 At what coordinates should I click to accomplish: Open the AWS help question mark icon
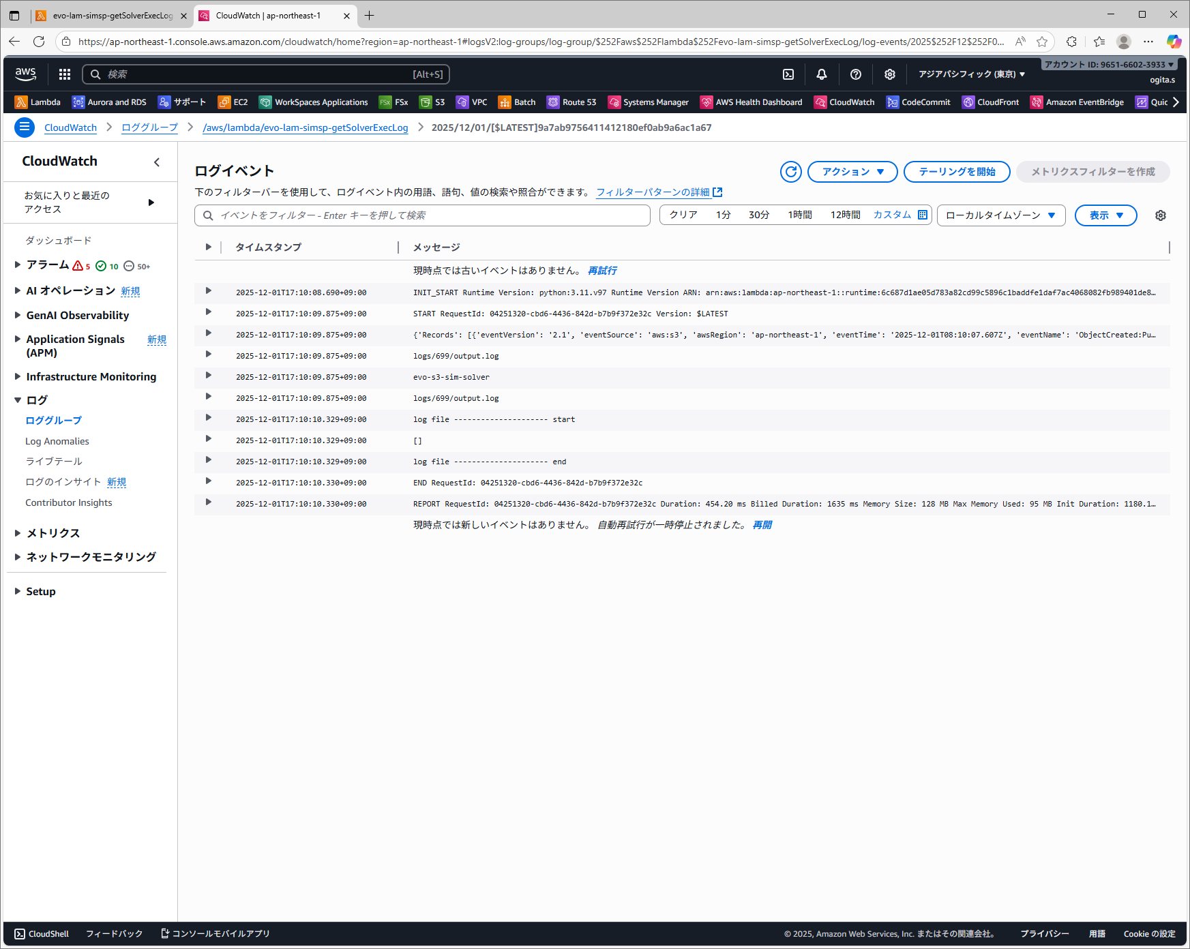856,74
